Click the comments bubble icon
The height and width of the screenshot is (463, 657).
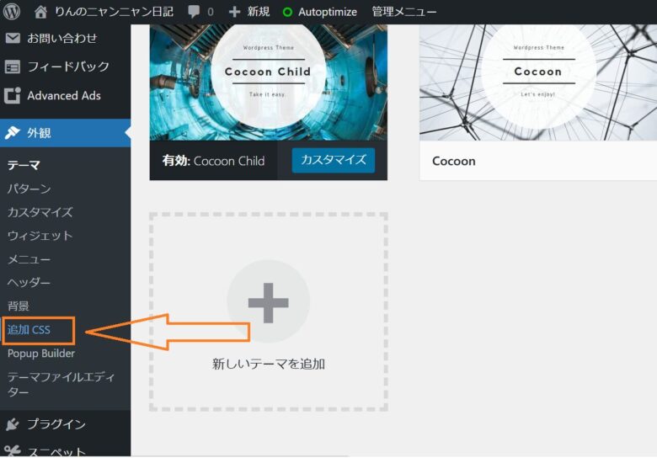[x=195, y=12]
